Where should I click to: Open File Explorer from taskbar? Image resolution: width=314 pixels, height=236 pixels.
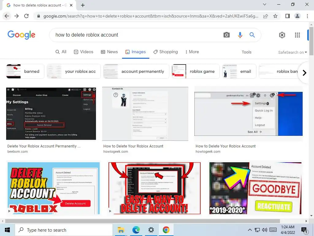[121, 230]
